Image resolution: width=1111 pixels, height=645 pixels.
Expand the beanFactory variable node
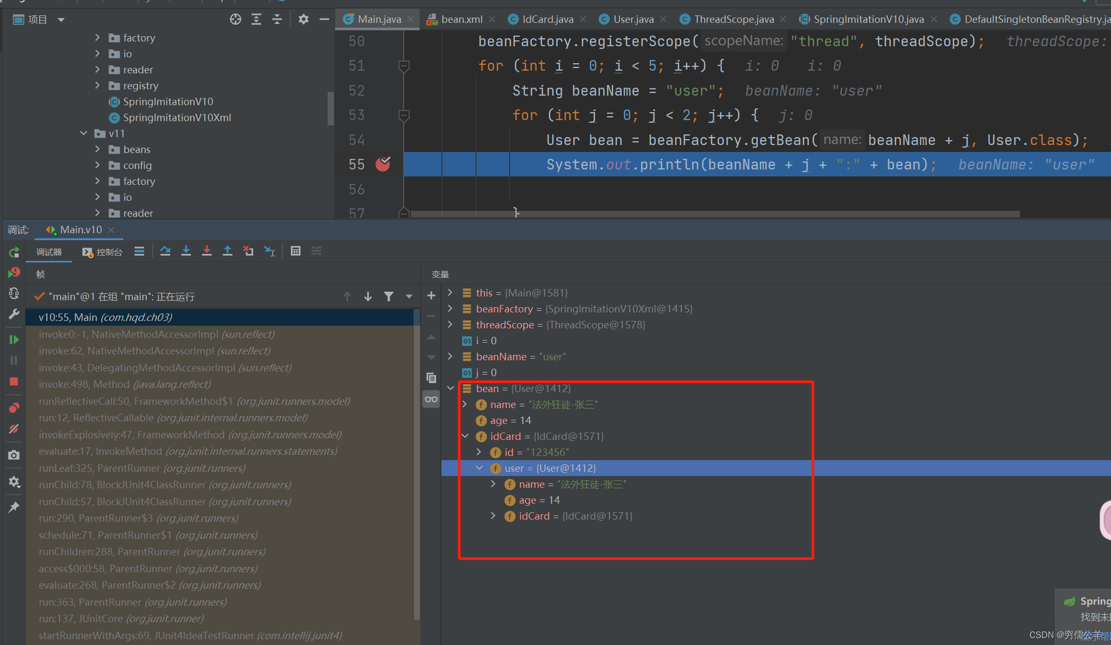click(x=450, y=309)
